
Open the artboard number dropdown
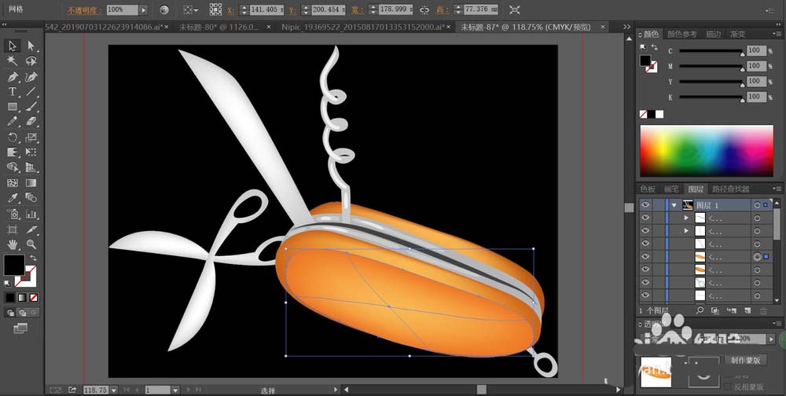pos(175,390)
